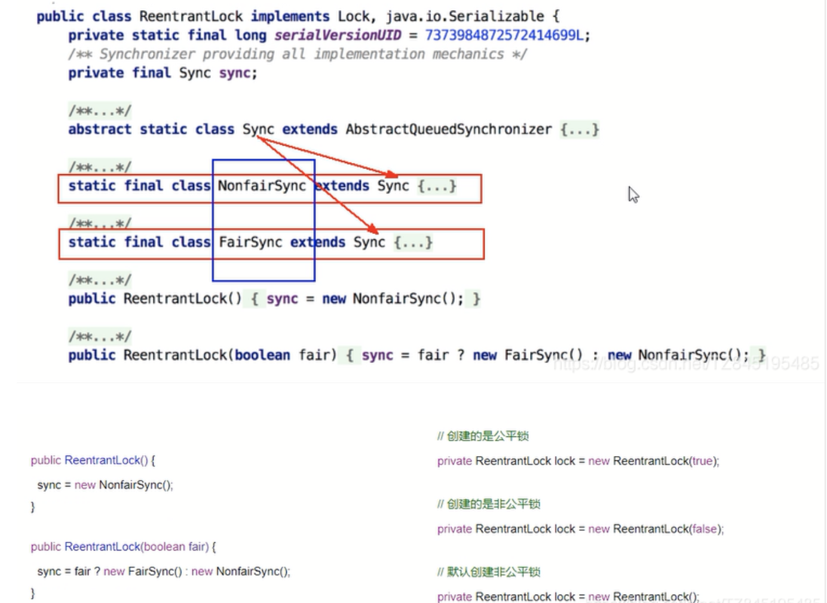The image size is (827, 603).
Task: Click the serialVersionUID field name
Action: [x=338, y=35]
